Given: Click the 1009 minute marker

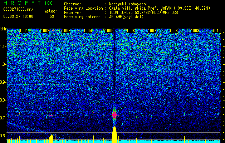Looking at the screenshot, I should (195, 31).
